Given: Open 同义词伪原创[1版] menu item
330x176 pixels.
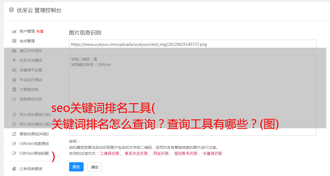Looking at the screenshot, I should coord(35,115).
